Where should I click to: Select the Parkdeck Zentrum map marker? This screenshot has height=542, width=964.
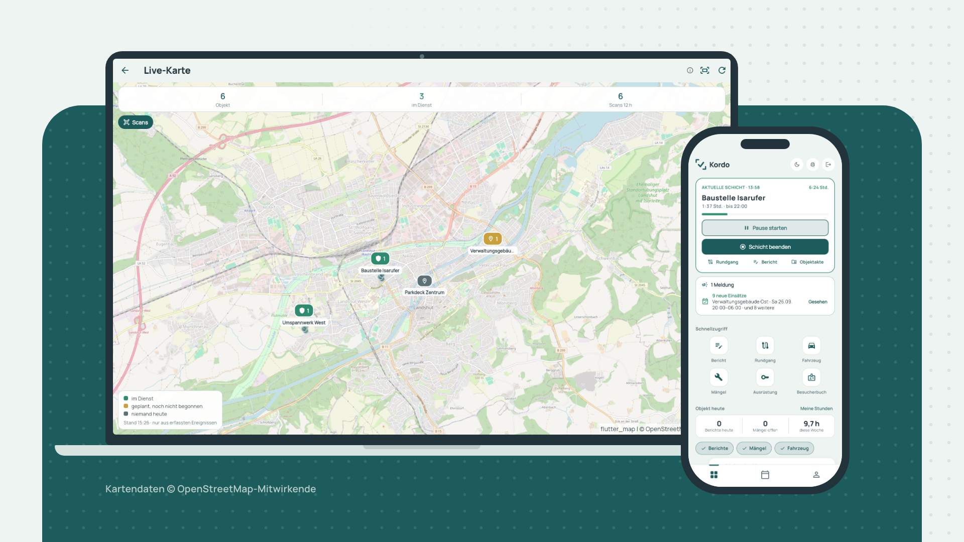424,281
